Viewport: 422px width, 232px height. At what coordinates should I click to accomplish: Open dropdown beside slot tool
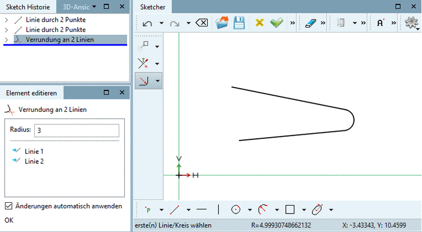coord(331,210)
